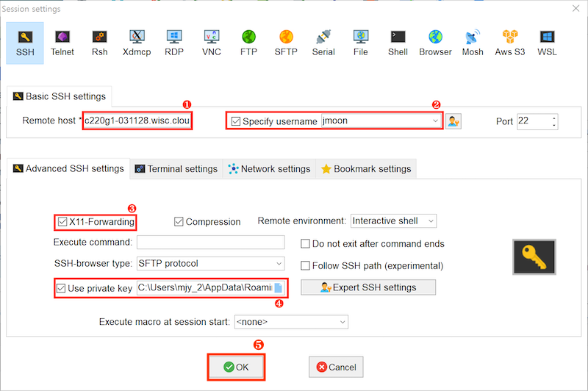Image resolution: width=588 pixels, height=391 pixels.
Task: Open the username dropdown list
Action: 435,121
